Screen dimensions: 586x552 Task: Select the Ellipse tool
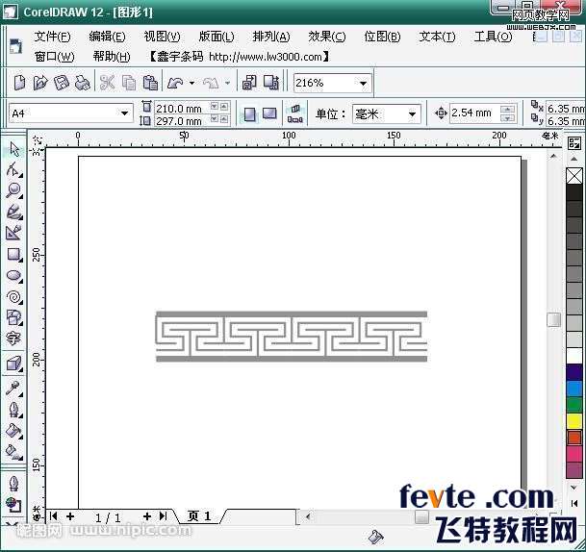click(14, 276)
